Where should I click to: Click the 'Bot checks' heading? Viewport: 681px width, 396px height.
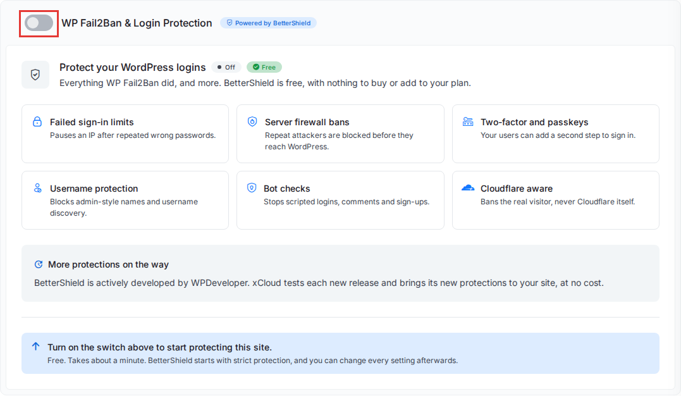pos(286,189)
